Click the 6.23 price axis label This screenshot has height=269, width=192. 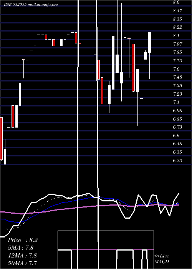pyautogui.click(x=177, y=161)
